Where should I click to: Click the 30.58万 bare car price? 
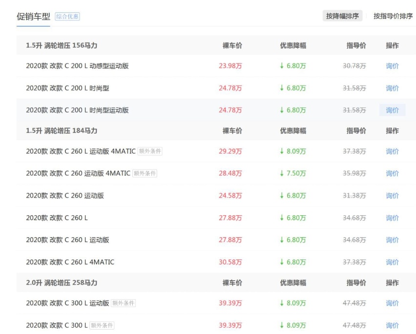[x=230, y=262]
